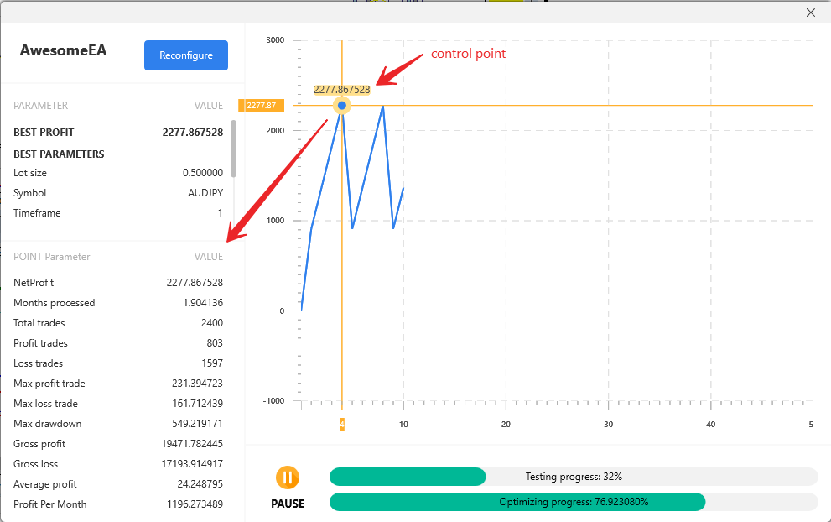Click the orange pause icon
Screen dimensions: 831x522
pos(287,478)
